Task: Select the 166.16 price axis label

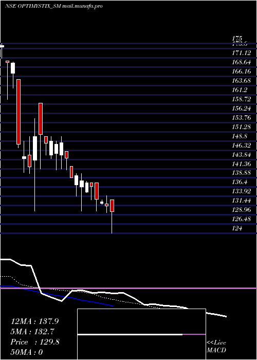Action: click(x=241, y=71)
